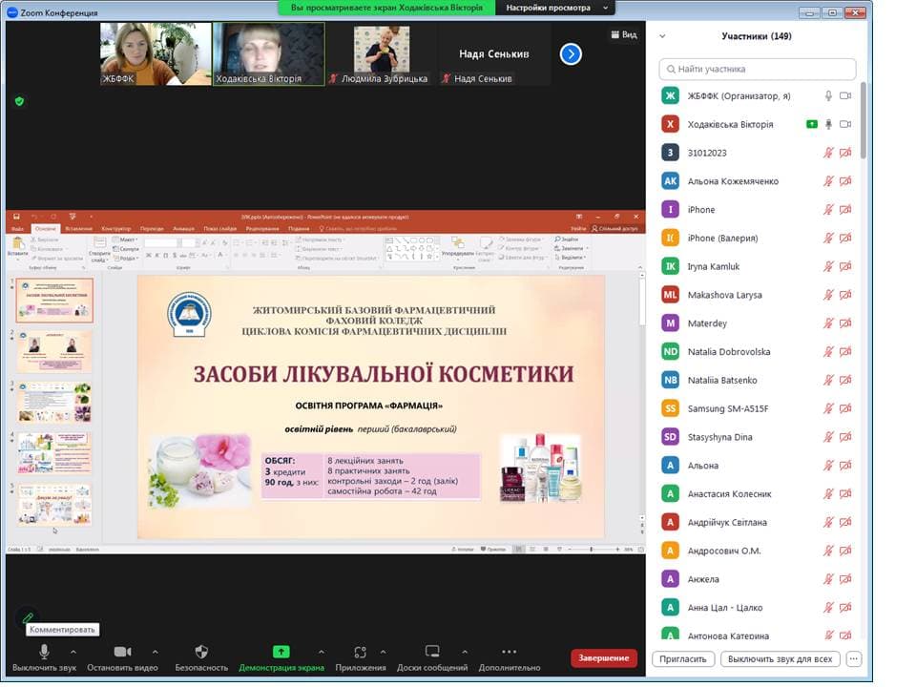Adjust the PowerPoint zoom slider in status bar
The width and height of the screenshot is (916, 687).
[x=593, y=550]
